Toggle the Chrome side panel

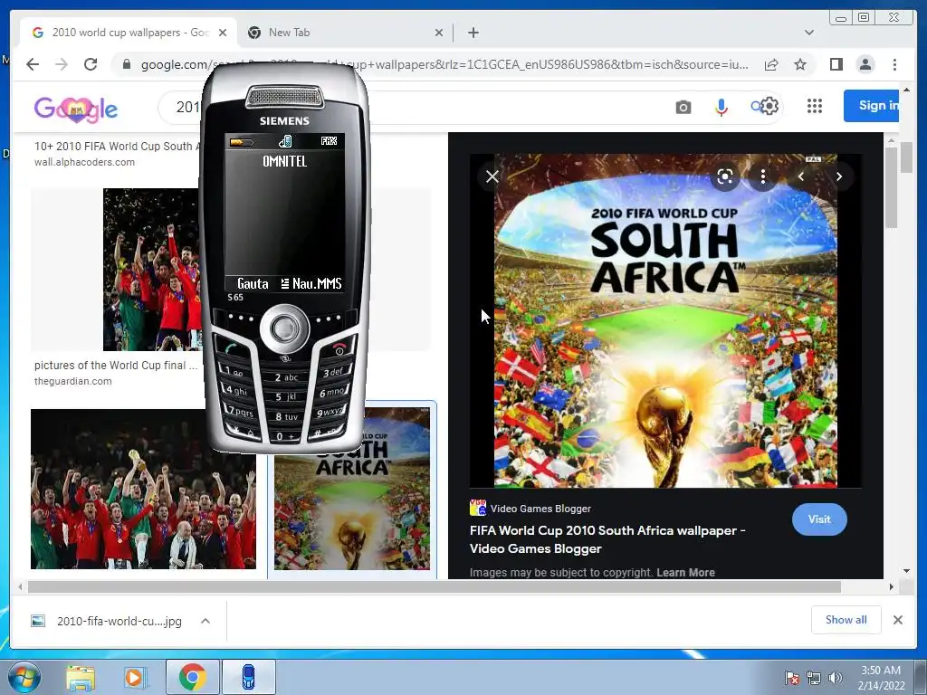point(836,64)
